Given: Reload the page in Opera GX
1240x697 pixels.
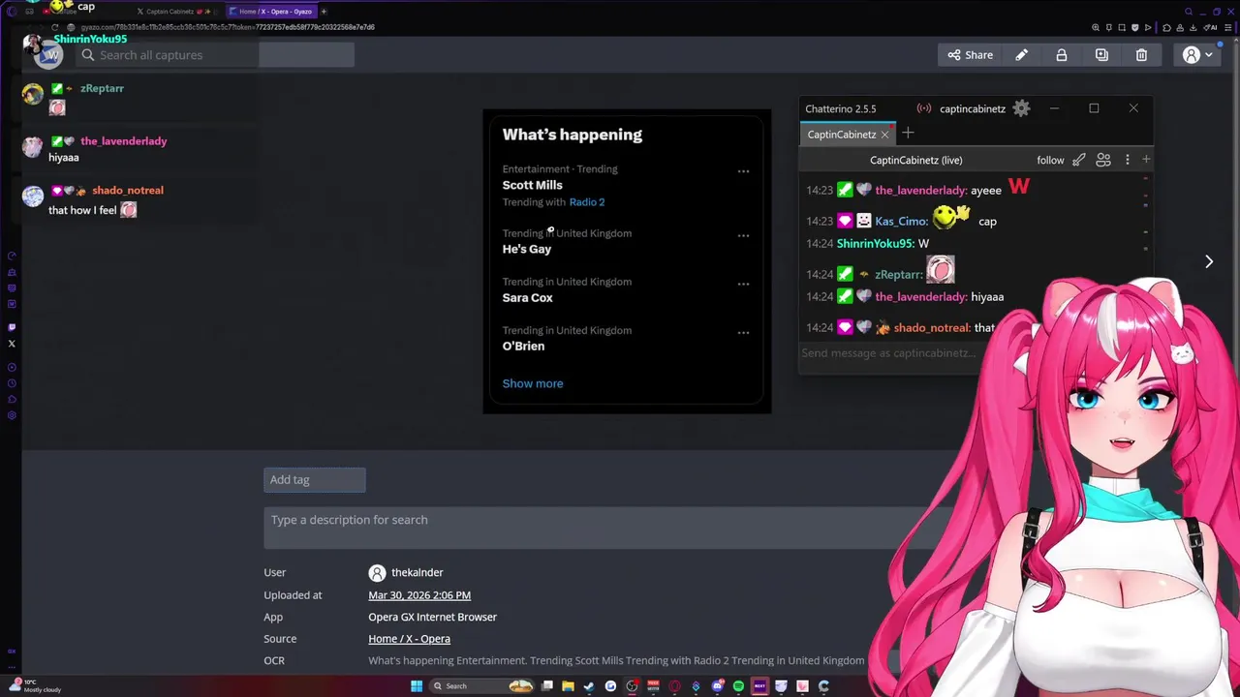Looking at the screenshot, I should pyautogui.click(x=56, y=27).
